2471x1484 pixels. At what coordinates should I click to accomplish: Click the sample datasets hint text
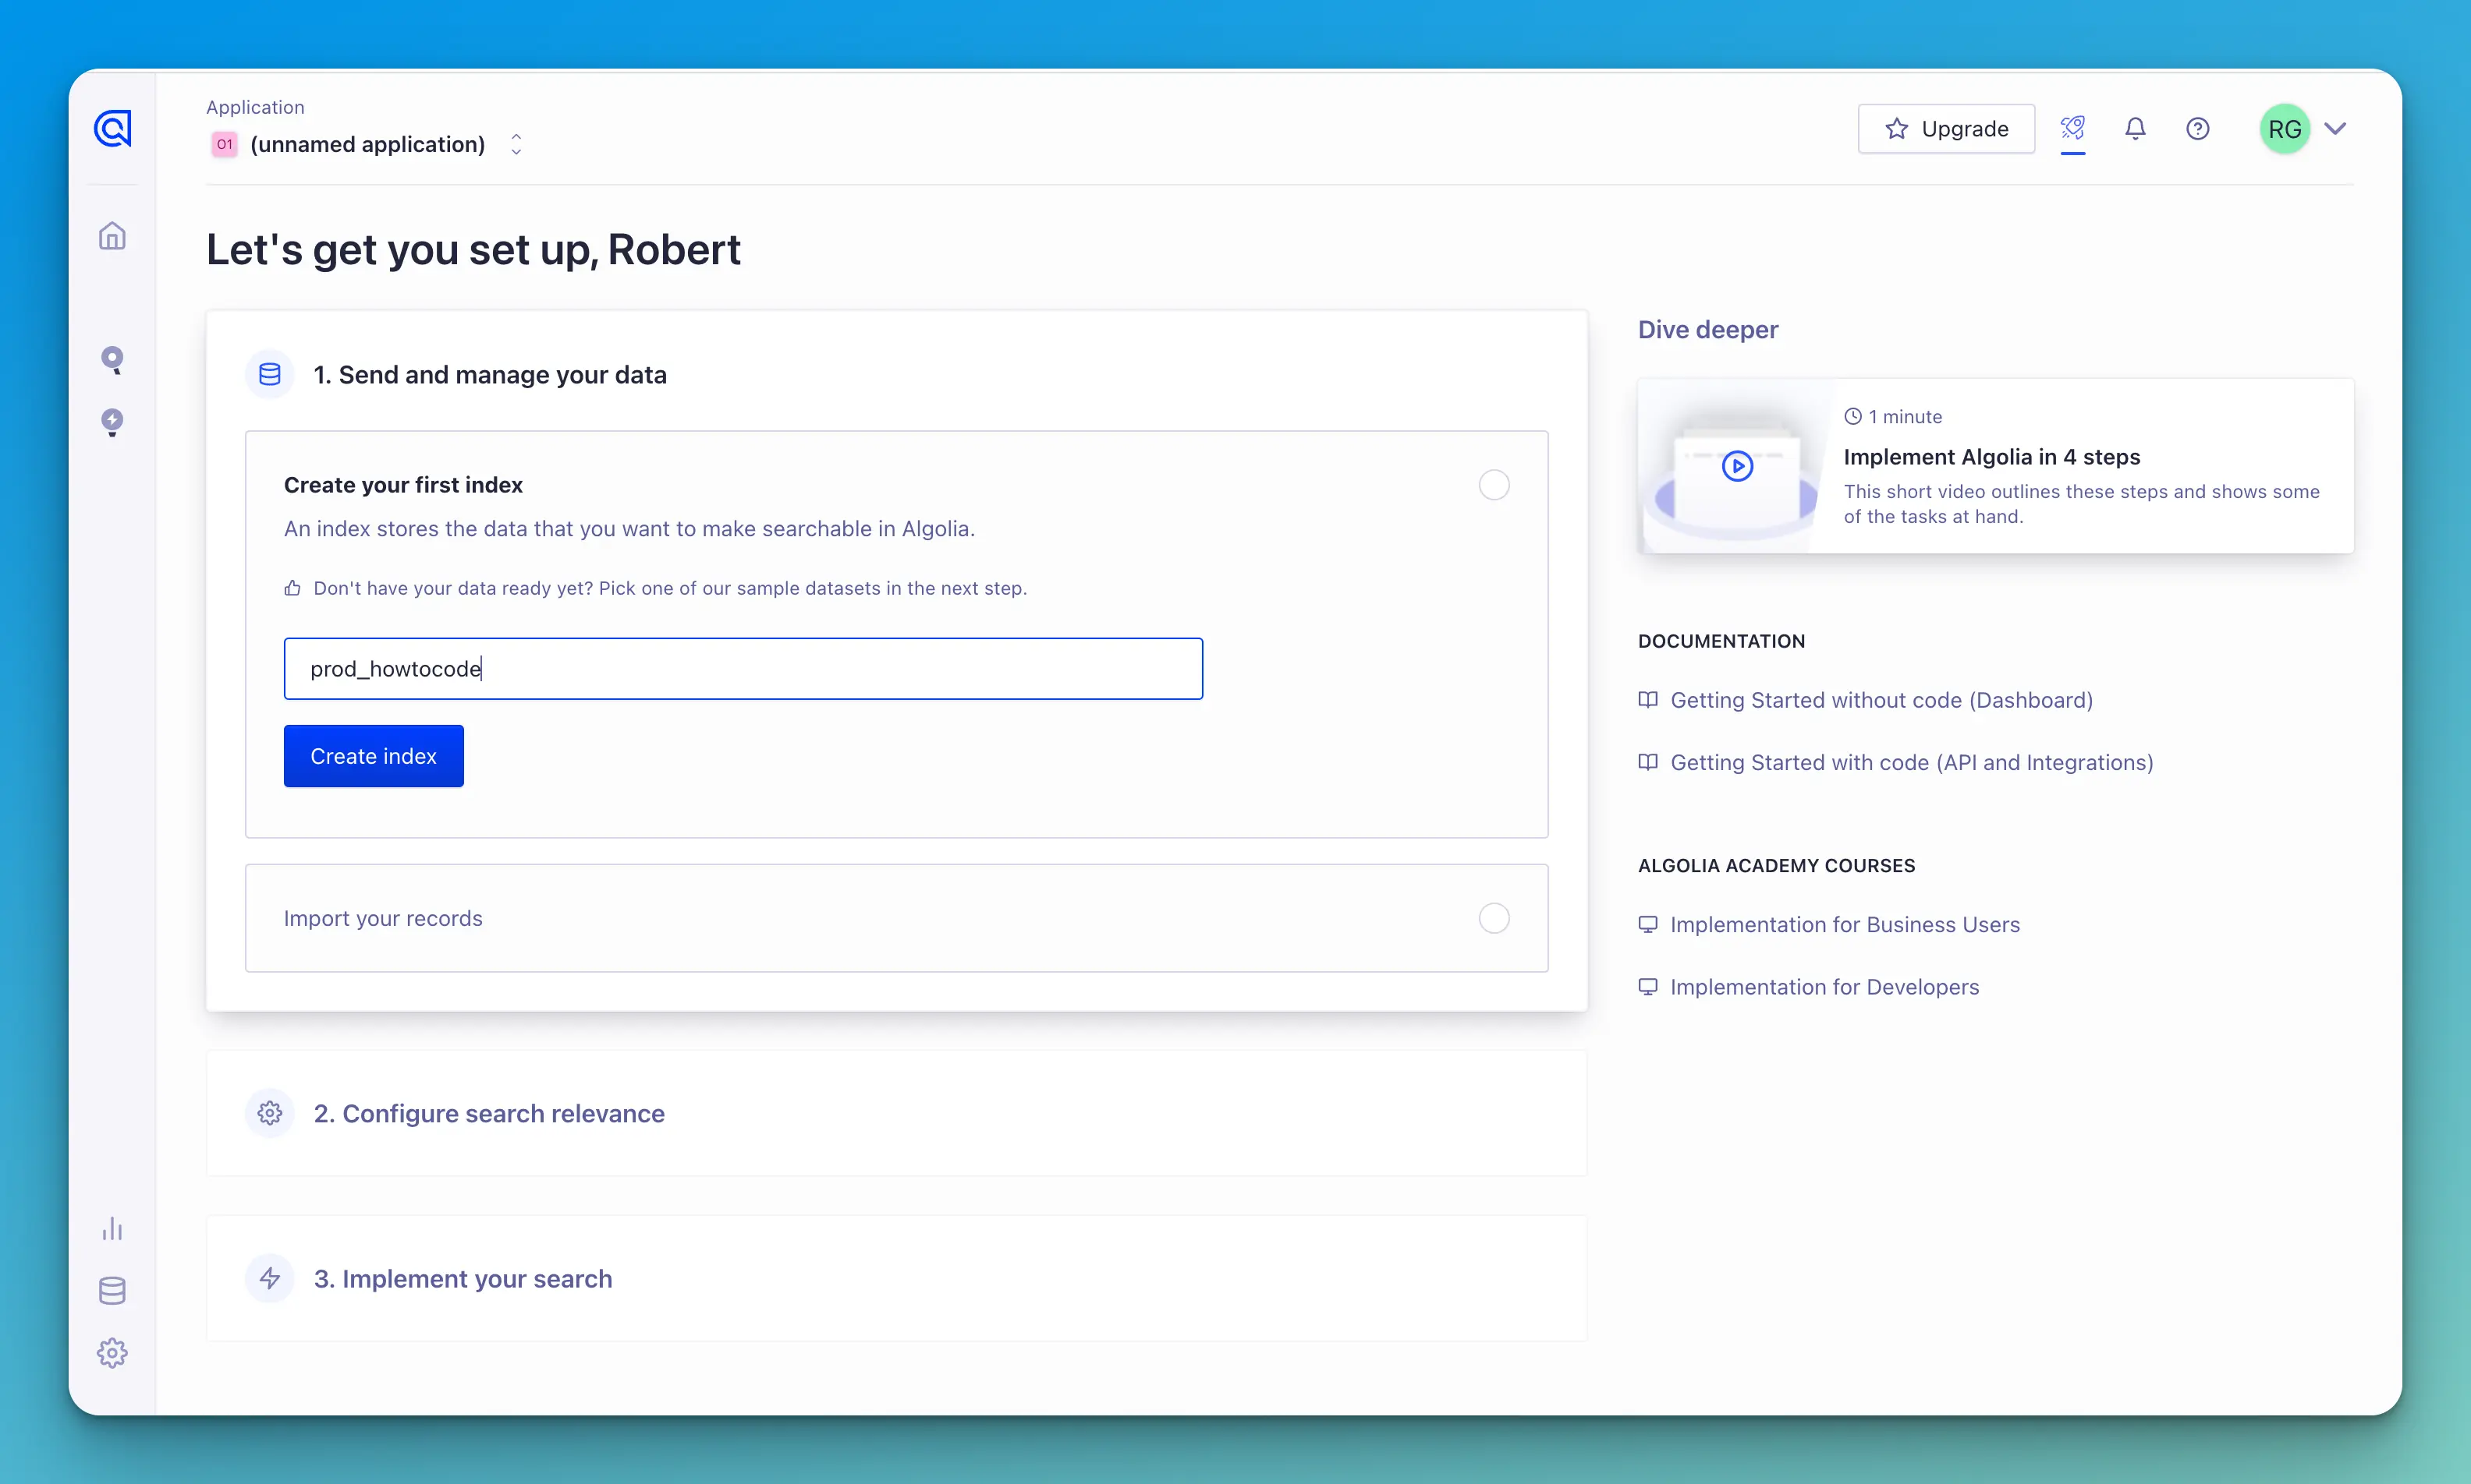[670, 588]
